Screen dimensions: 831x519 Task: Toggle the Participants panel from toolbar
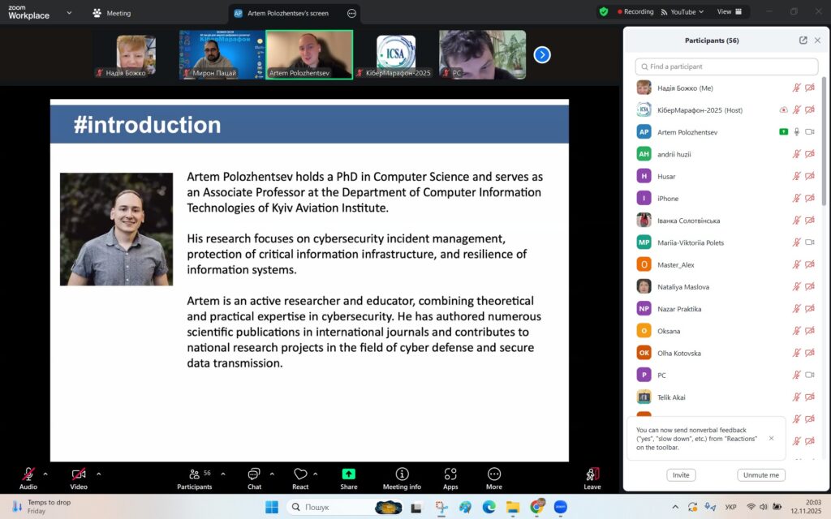(194, 474)
